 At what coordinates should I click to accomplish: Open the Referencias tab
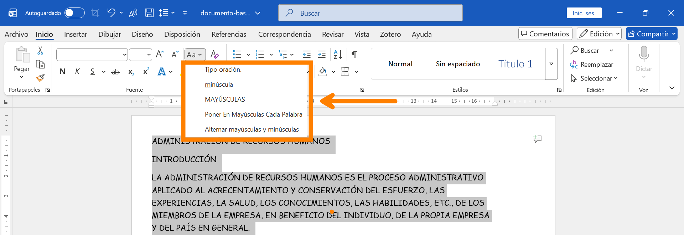coord(229,34)
